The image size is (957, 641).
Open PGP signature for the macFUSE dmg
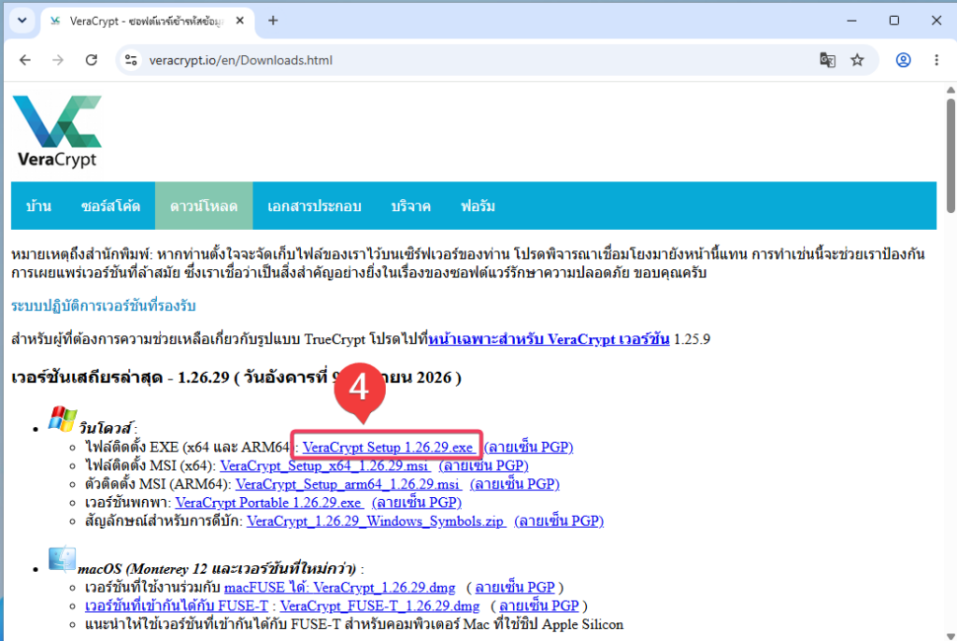[515, 588]
